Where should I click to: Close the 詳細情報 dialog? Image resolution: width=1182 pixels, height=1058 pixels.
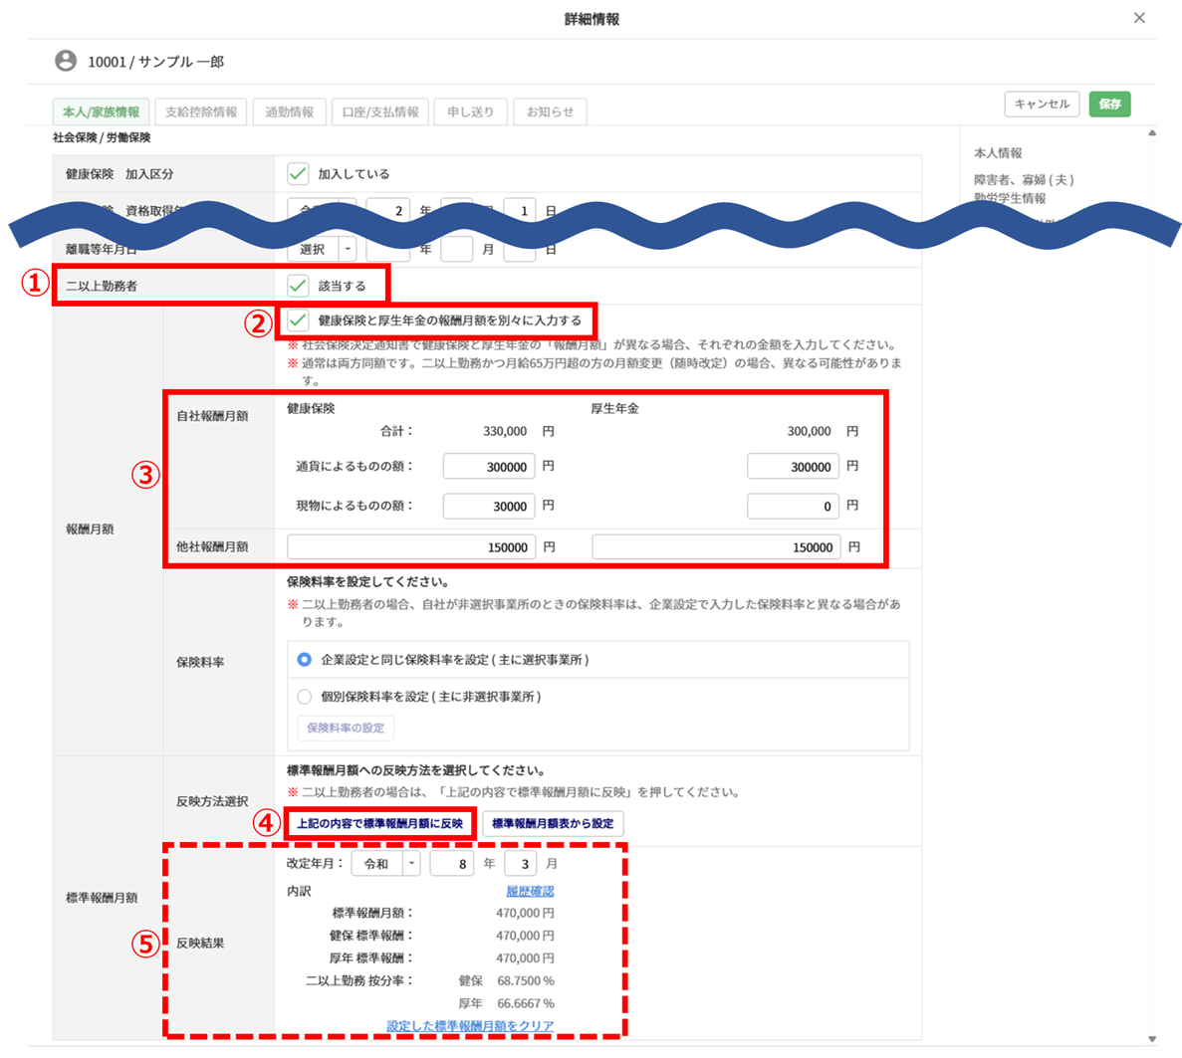[x=1139, y=18]
